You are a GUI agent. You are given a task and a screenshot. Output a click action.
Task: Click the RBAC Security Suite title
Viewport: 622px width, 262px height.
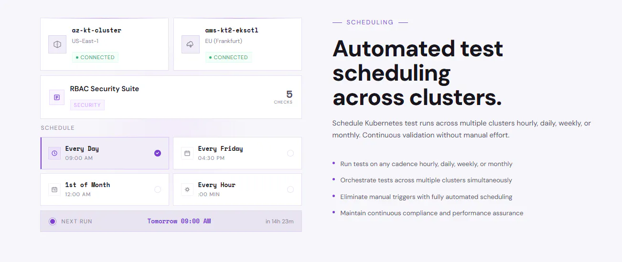(105, 89)
